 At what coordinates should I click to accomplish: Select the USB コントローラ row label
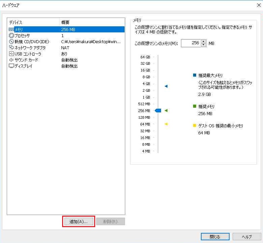click(28, 54)
